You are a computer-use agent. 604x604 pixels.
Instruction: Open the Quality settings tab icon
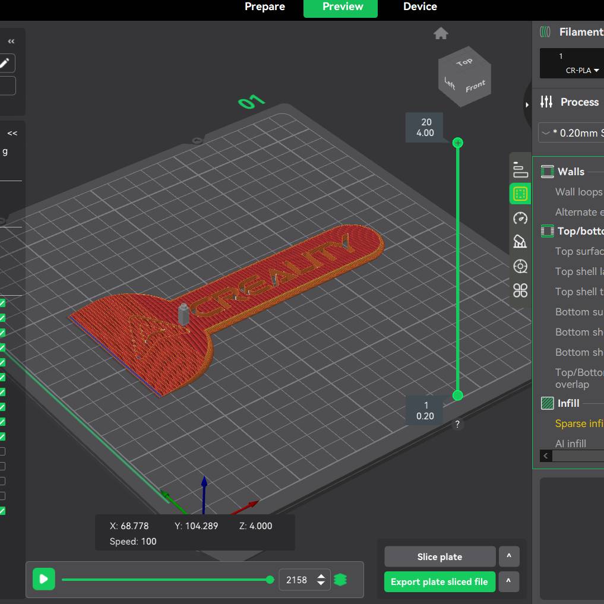(x=520, y=170)
